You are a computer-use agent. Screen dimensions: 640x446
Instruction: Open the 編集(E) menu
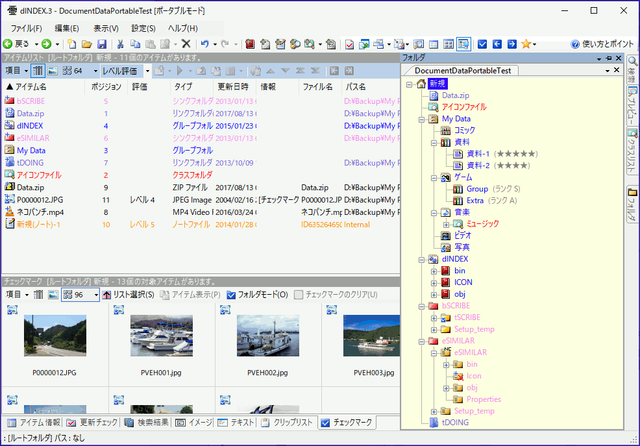[x=67, y=28]
